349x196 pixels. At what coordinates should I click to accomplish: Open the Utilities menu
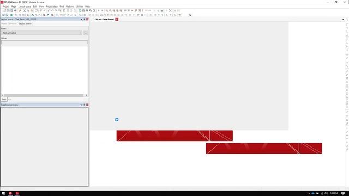(79, 7)
